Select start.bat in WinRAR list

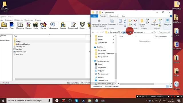coord(19,49)
